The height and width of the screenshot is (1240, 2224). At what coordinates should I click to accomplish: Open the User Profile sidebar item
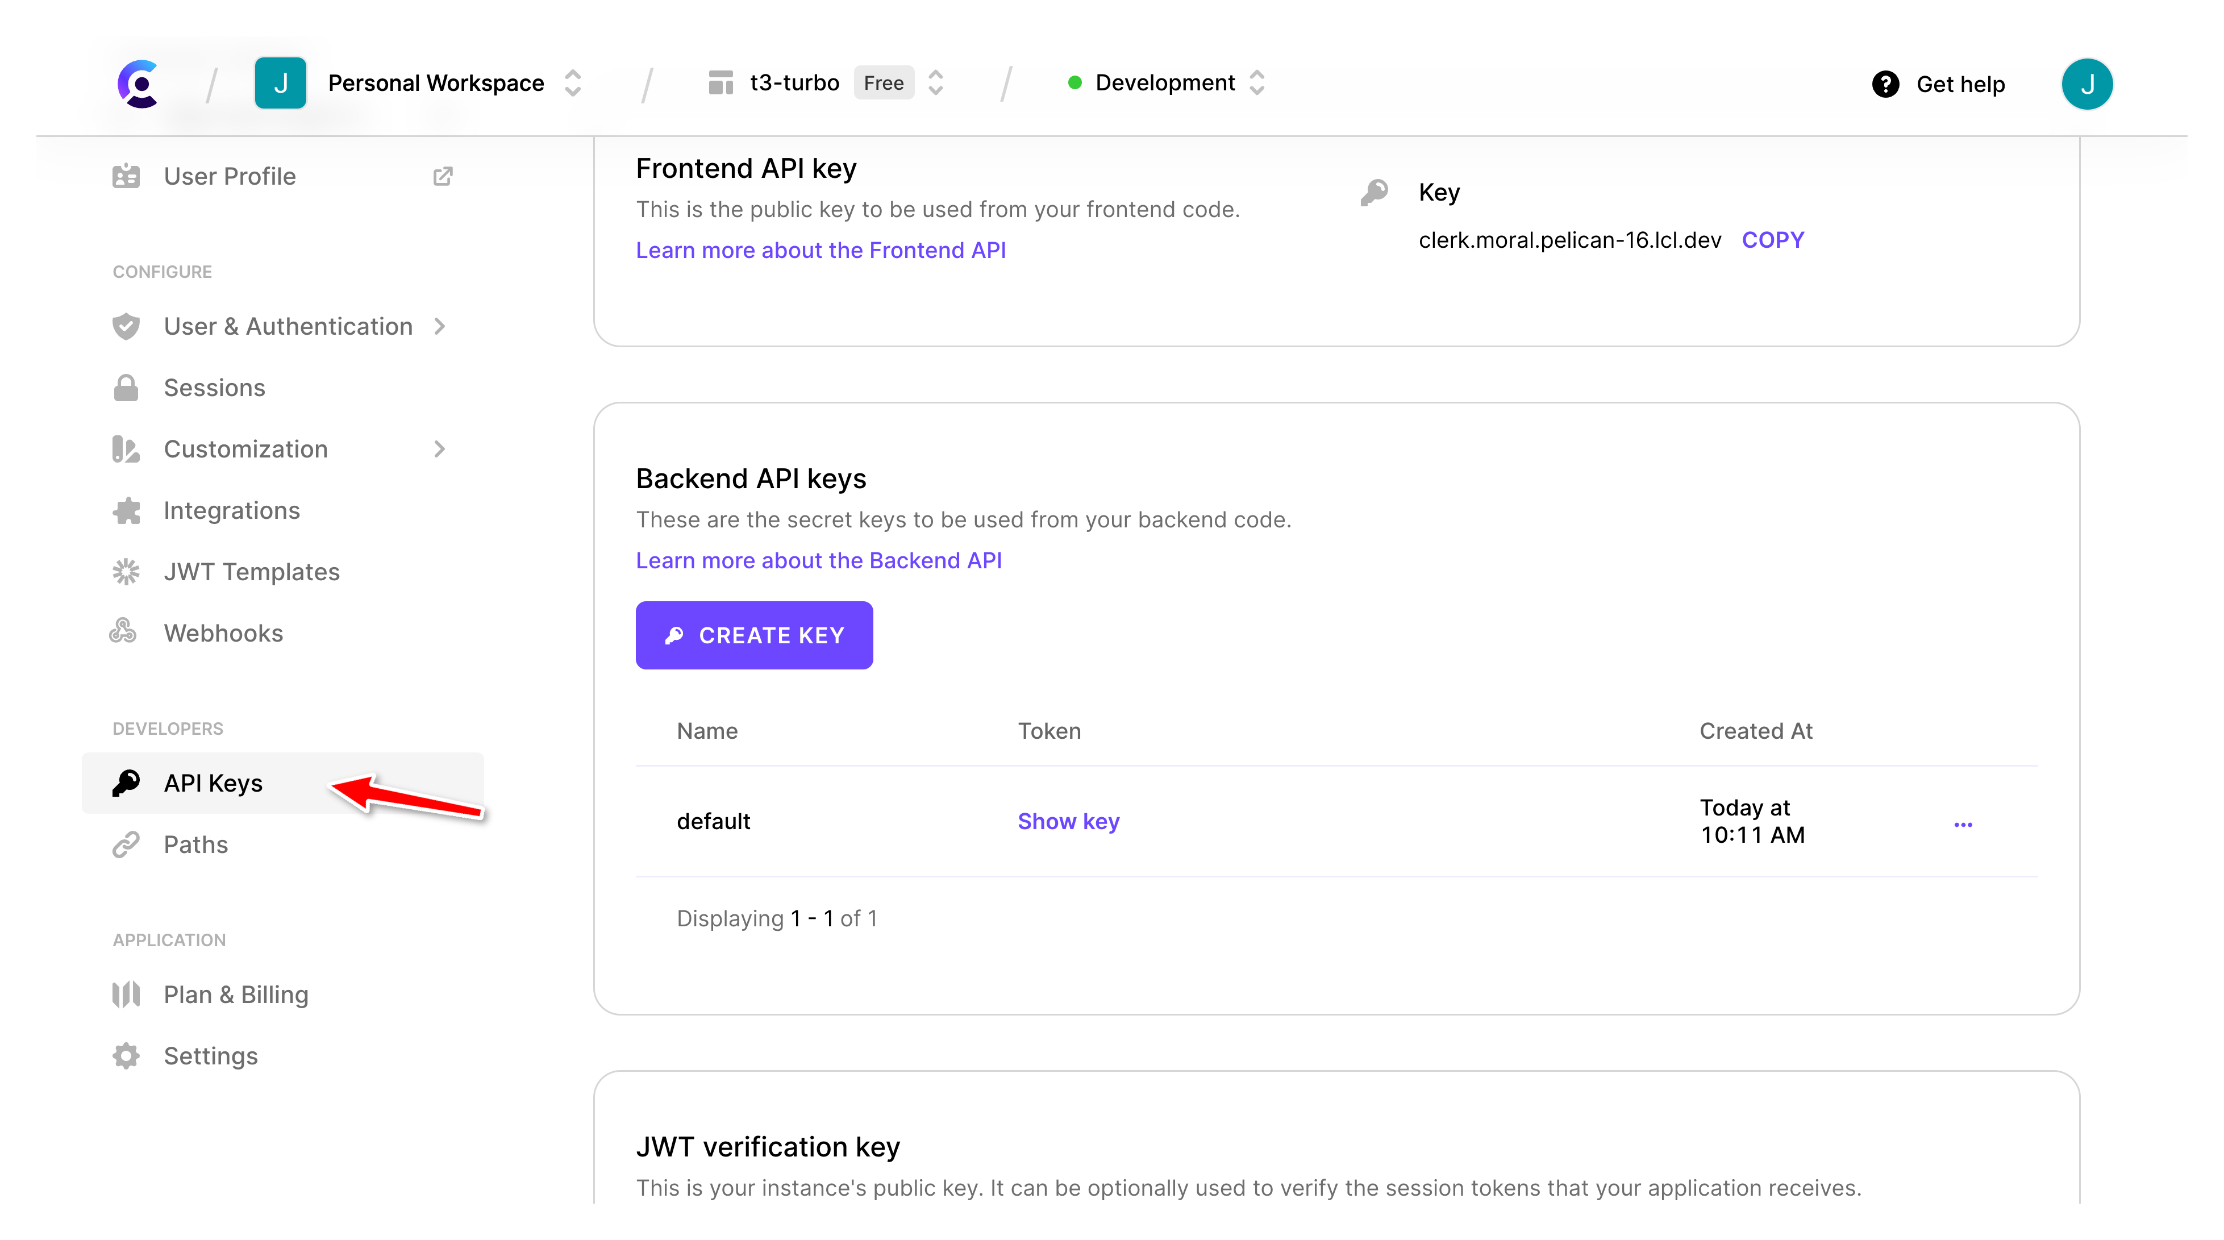click(x=230, y=176)
